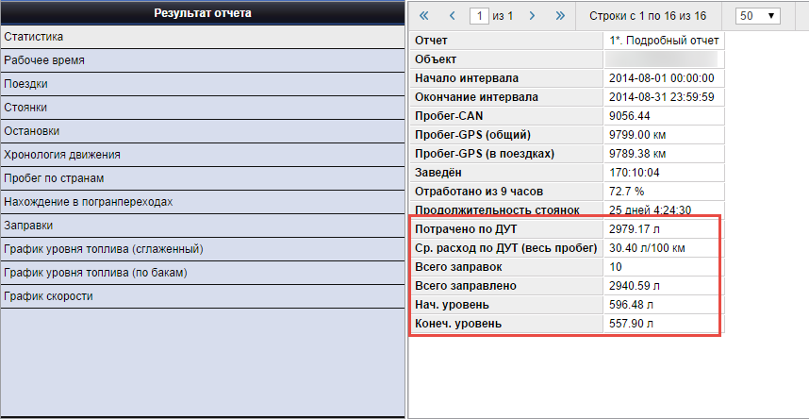The image size is (809, 419).
Task: Open the Статистика report section
Action: click(x=202, y=37)
